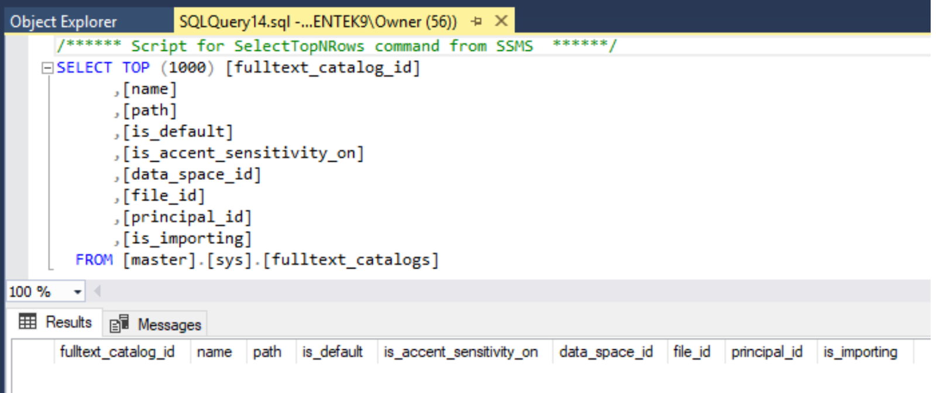The height and width of the screenshot is (393, 936).
Task: Collapse the SELECT statement outline block
Action: pyautogui.click(x=47, y=68)
